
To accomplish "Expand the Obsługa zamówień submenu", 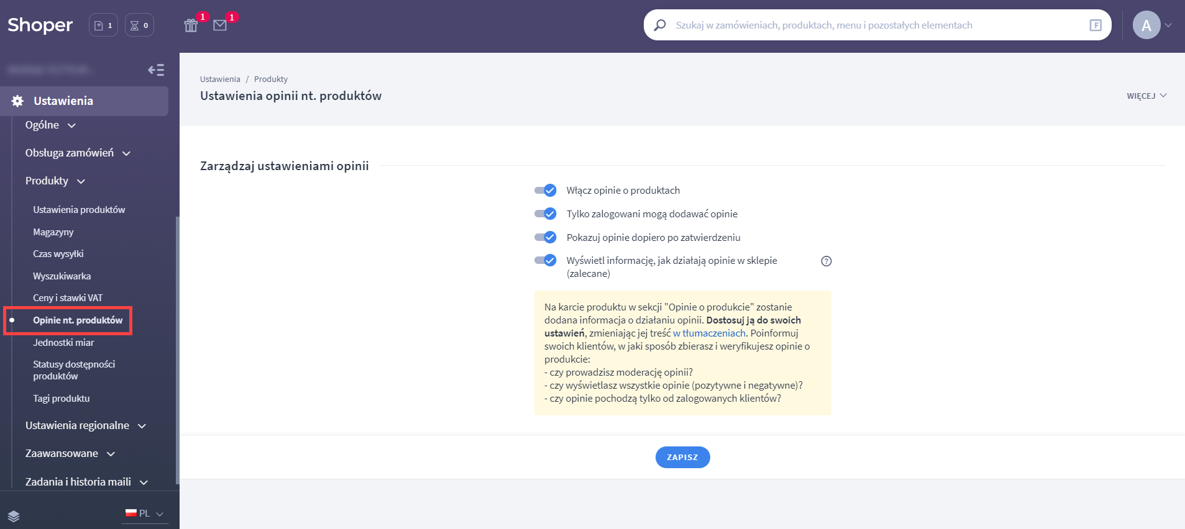I will 78,153.
